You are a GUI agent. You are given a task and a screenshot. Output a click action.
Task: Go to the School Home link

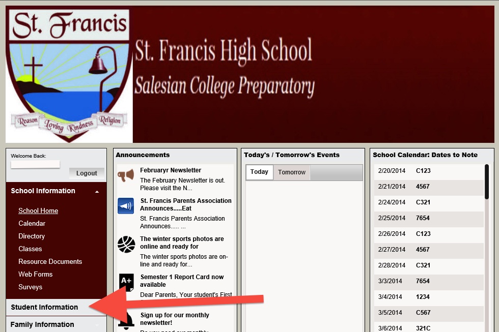[x=38, y=210]
